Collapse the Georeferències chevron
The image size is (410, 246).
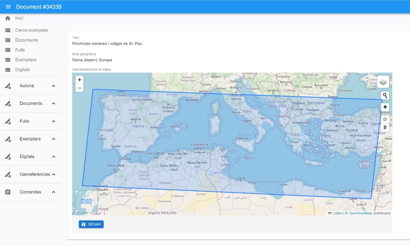(54, 175)
